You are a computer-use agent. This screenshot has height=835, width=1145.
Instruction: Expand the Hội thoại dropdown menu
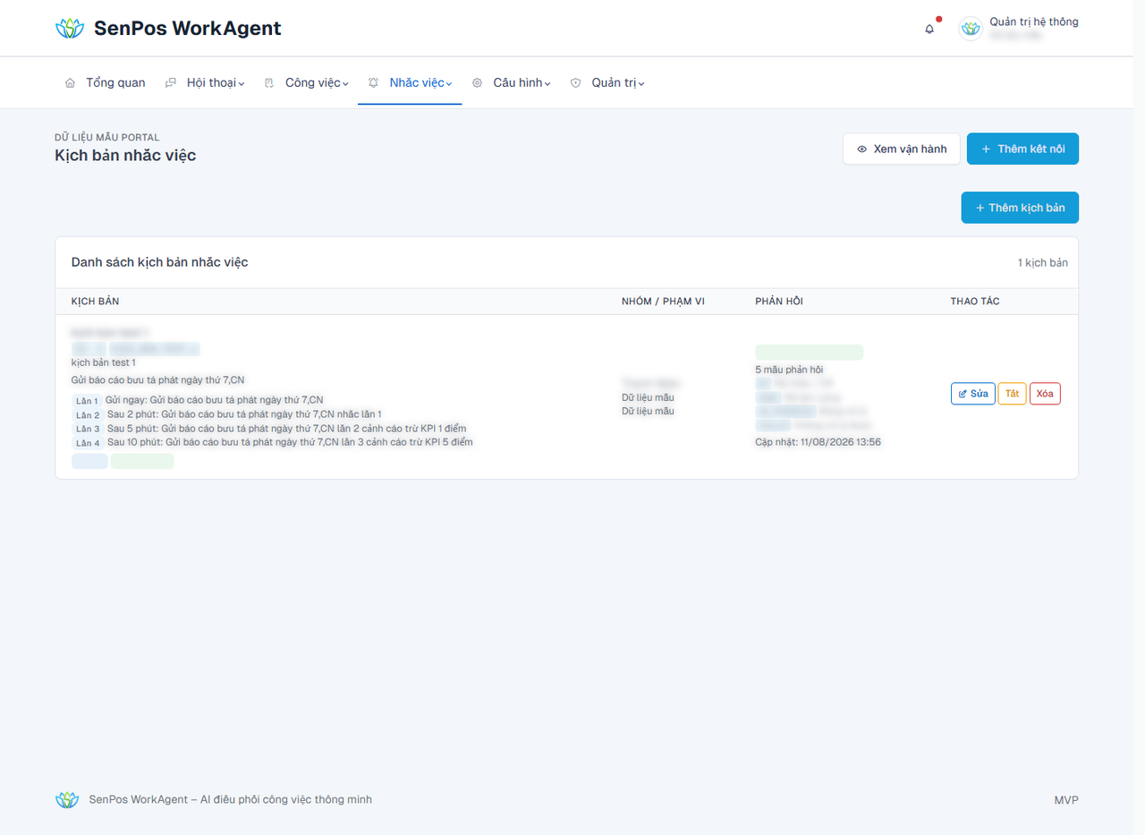point(242,83)
